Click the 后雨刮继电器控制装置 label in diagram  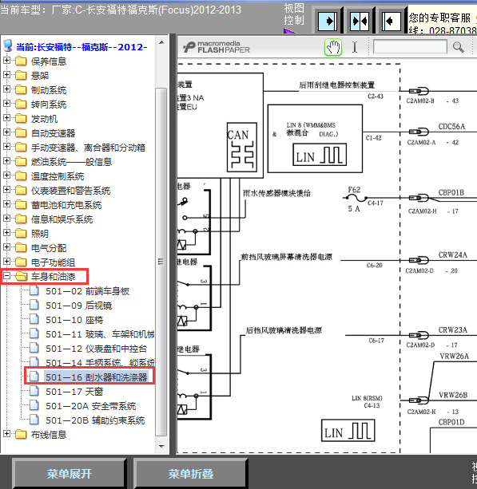(336, 85)
